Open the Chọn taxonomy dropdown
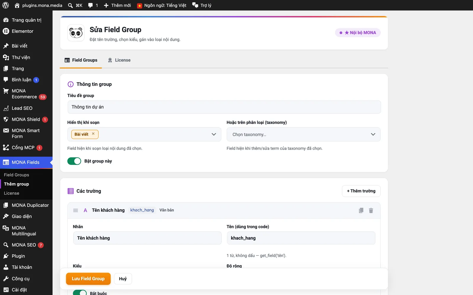Viewport: 473px width, 295px height. pyautogui.click(x=304, y=135)
